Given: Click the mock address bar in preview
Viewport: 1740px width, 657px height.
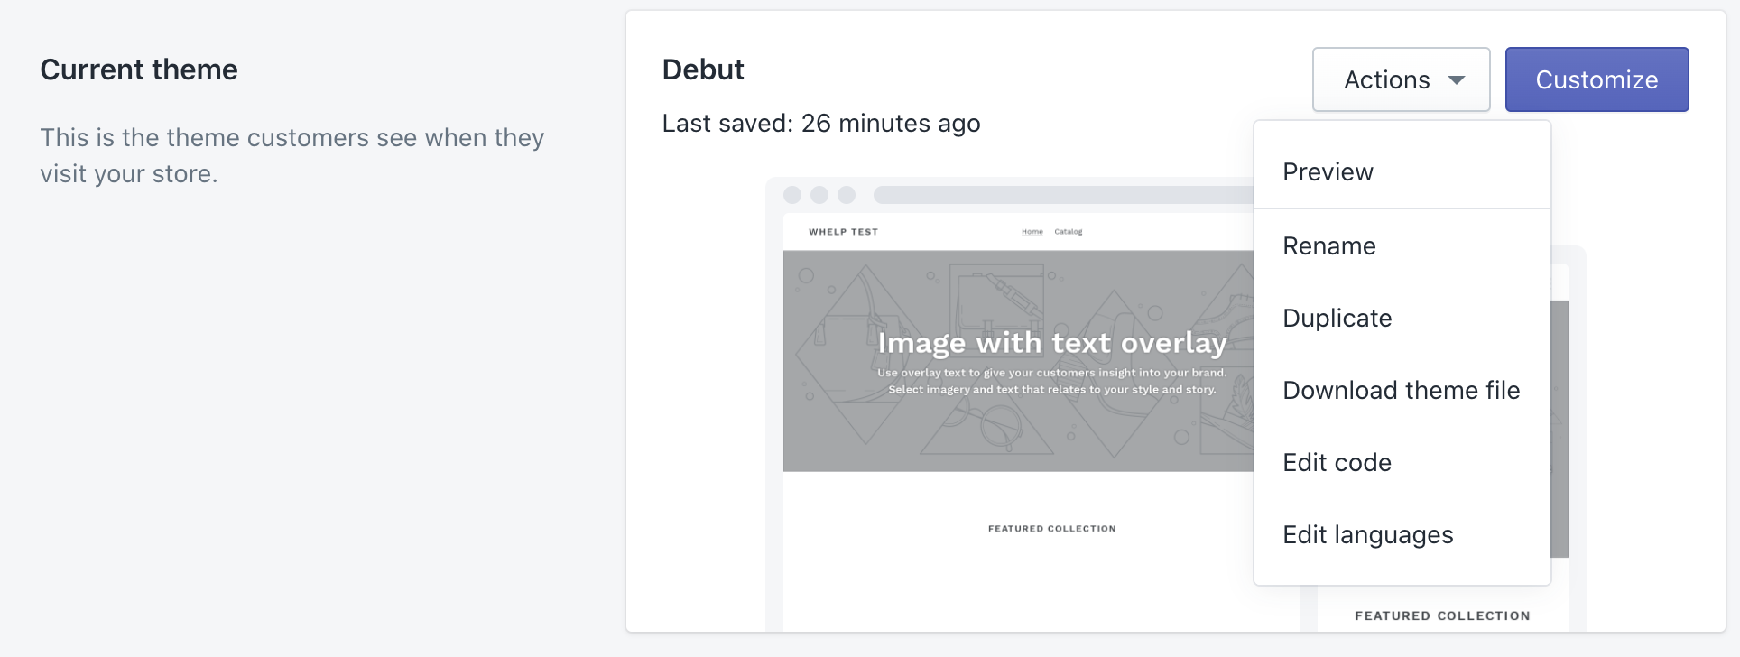Looking at the screenshot, I should (x=1064, y=195).
